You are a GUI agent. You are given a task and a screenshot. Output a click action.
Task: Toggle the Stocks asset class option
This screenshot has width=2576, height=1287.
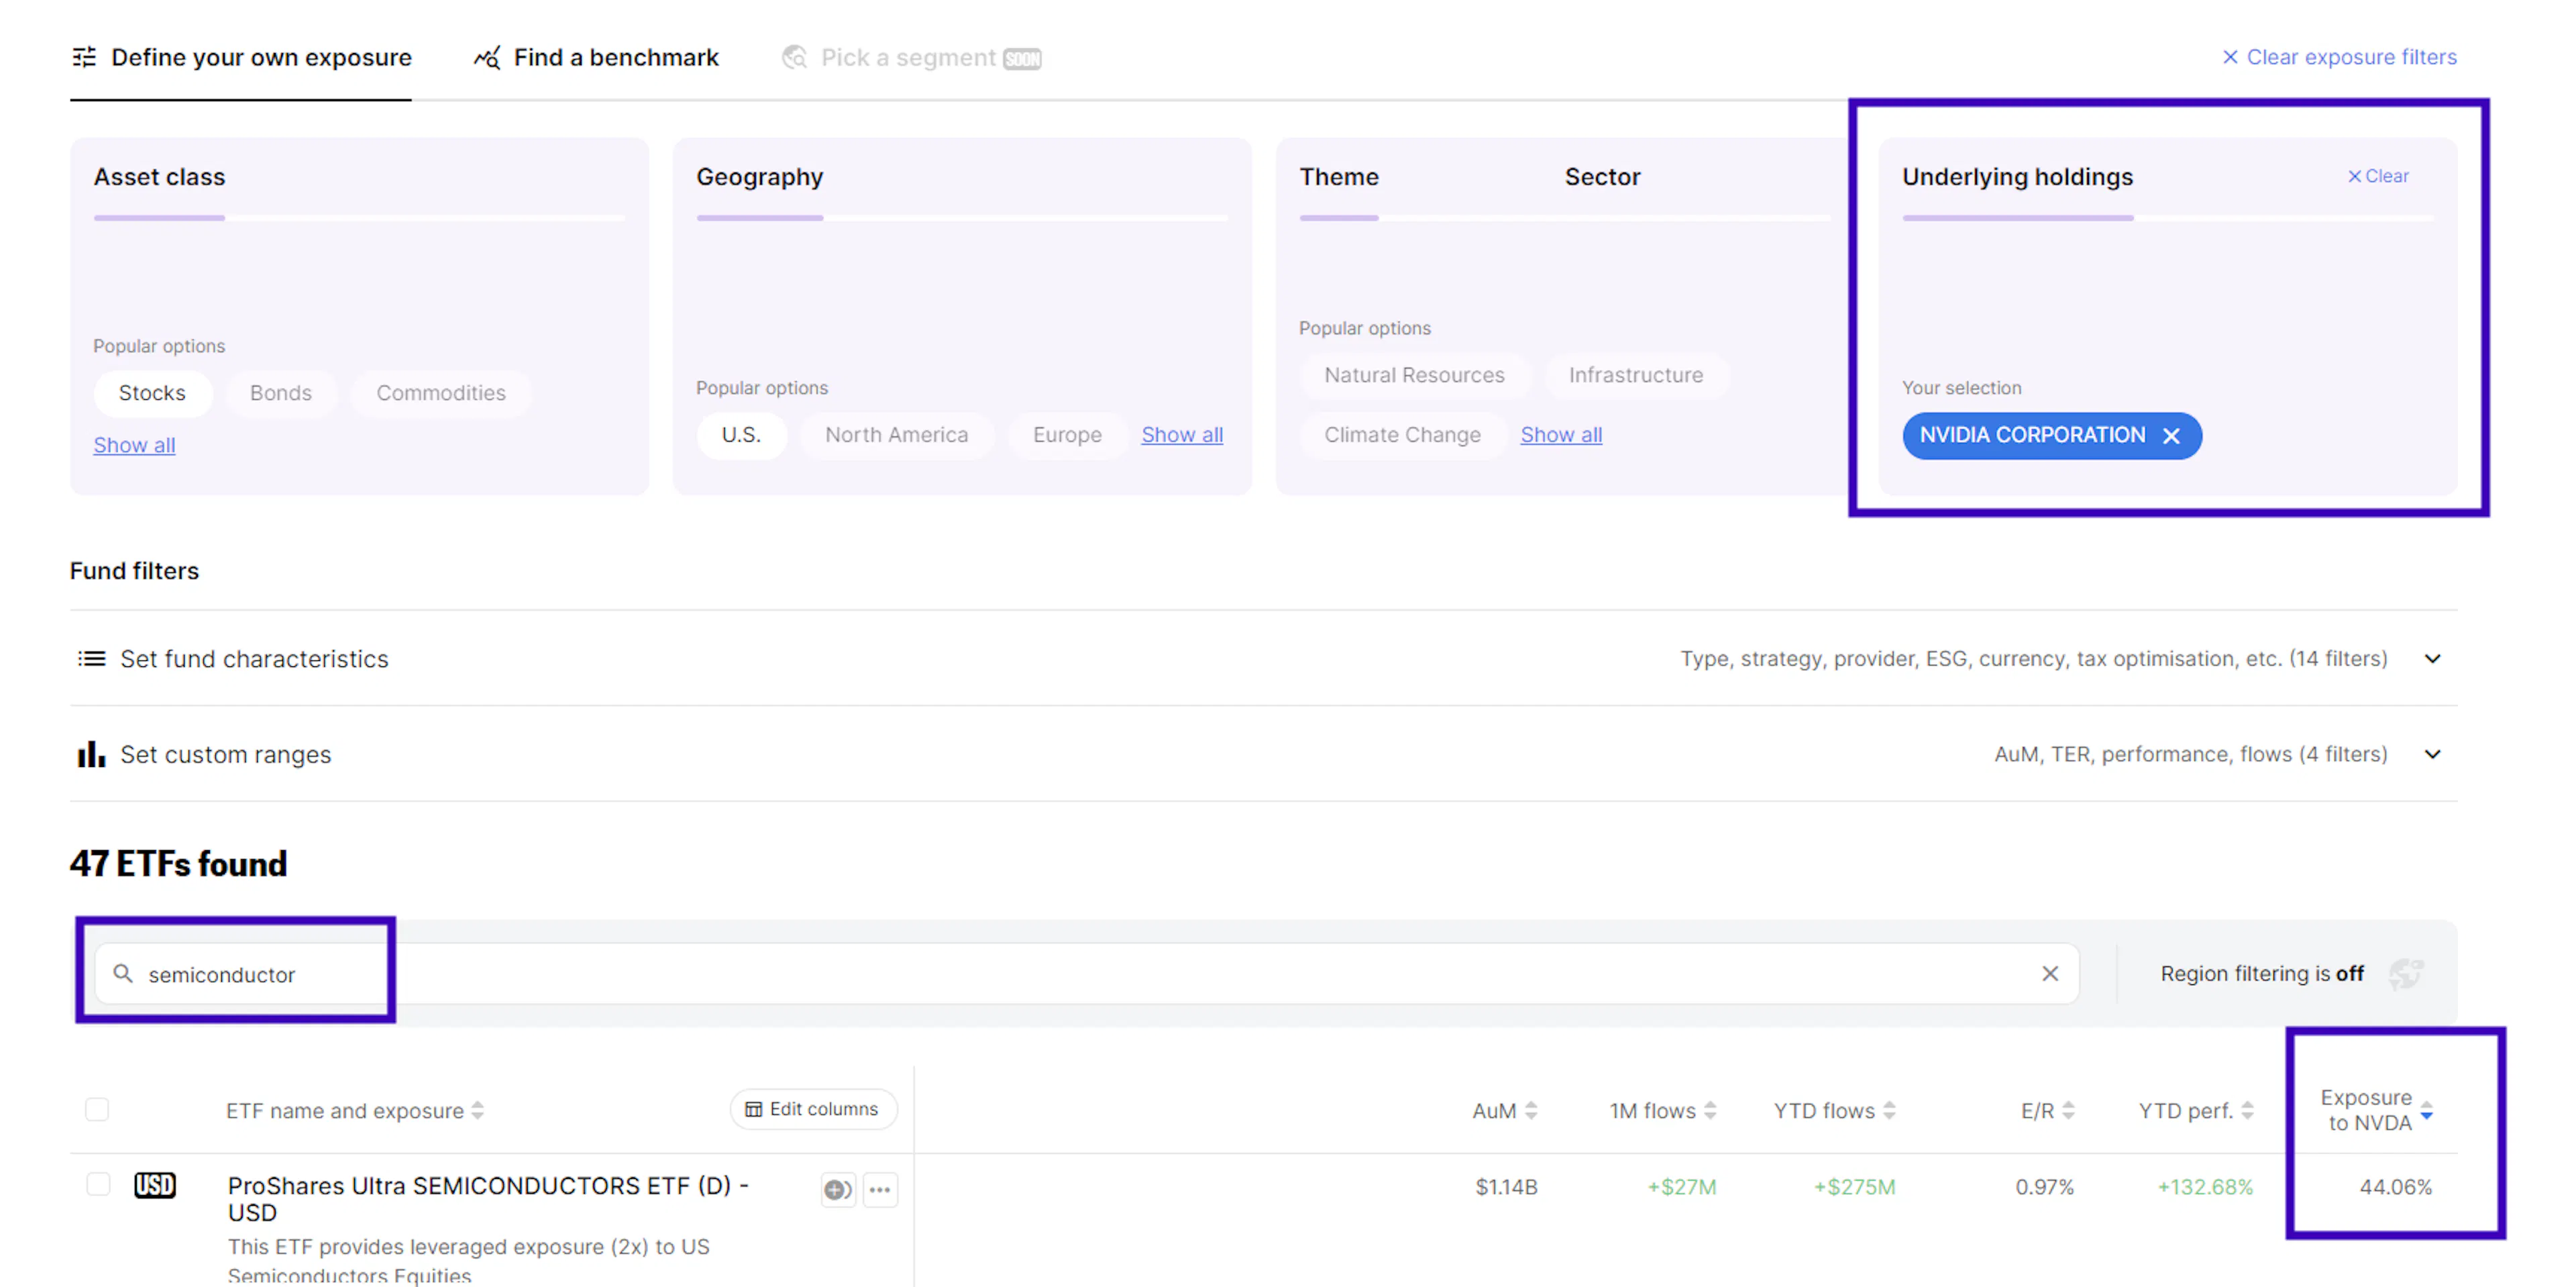tap(152, 393)
